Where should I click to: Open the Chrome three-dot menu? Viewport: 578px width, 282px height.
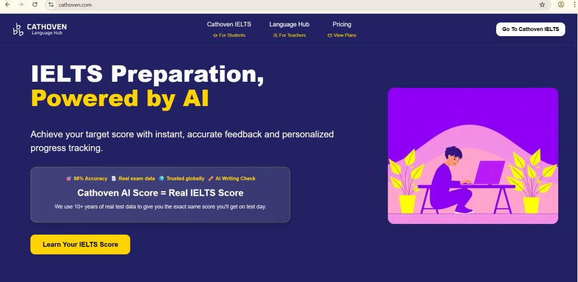point(573,5)
